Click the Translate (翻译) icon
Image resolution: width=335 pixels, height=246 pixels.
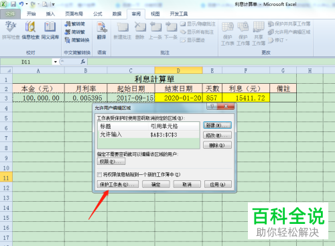pyautogui.click(x=102, y=30)
